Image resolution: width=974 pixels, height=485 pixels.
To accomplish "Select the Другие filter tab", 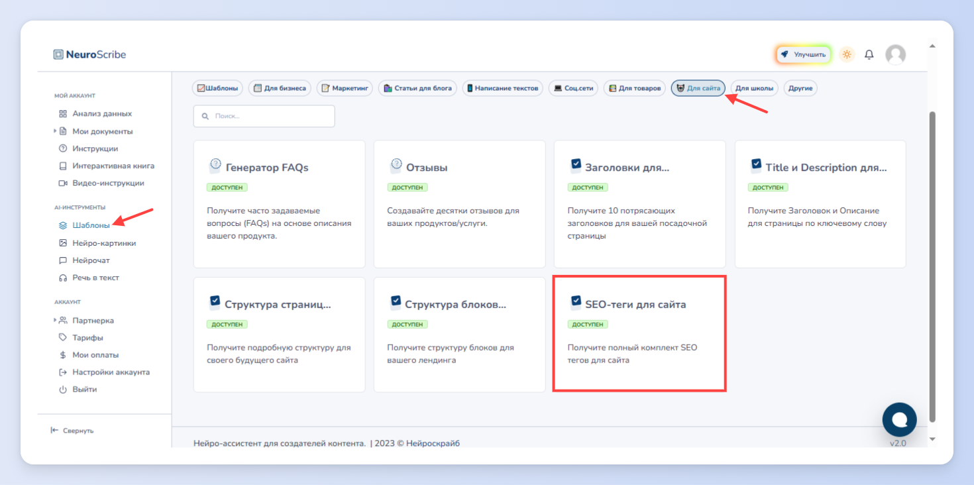I will [800, 88].
